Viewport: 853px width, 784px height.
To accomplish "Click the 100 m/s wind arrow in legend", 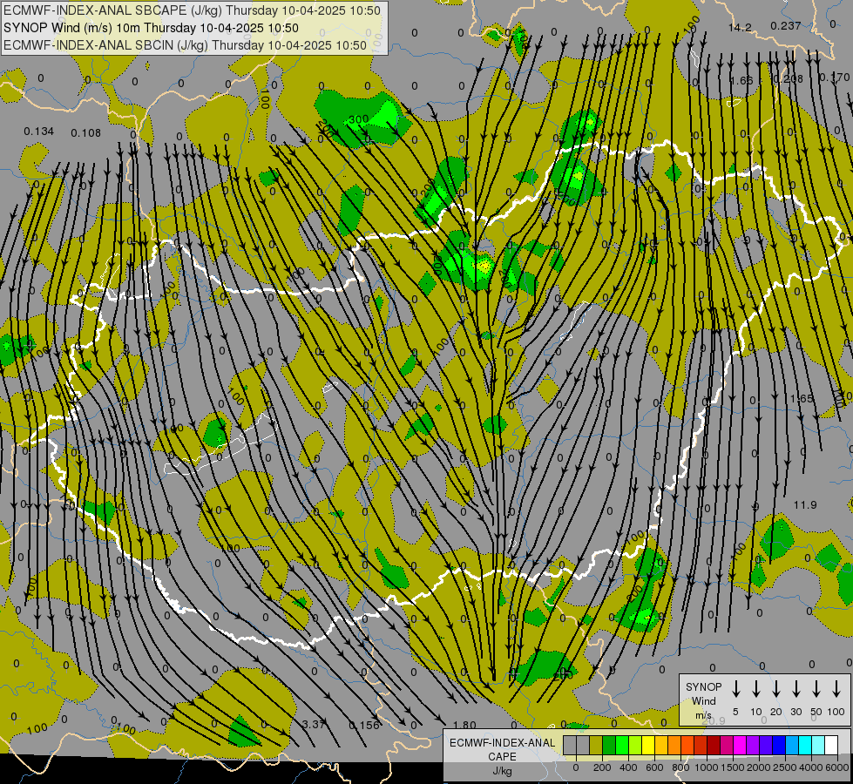I will (836, 689).
